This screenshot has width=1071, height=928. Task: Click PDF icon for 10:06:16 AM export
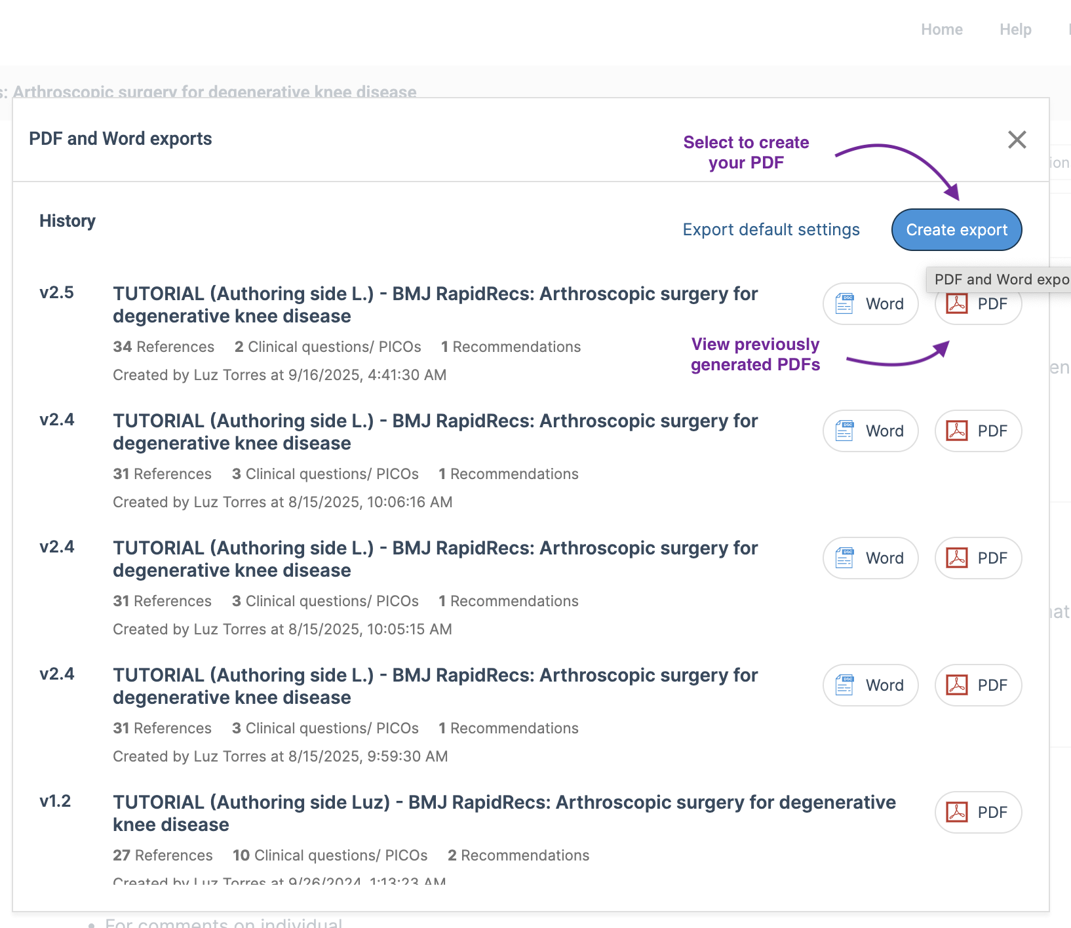pos(957,431)
